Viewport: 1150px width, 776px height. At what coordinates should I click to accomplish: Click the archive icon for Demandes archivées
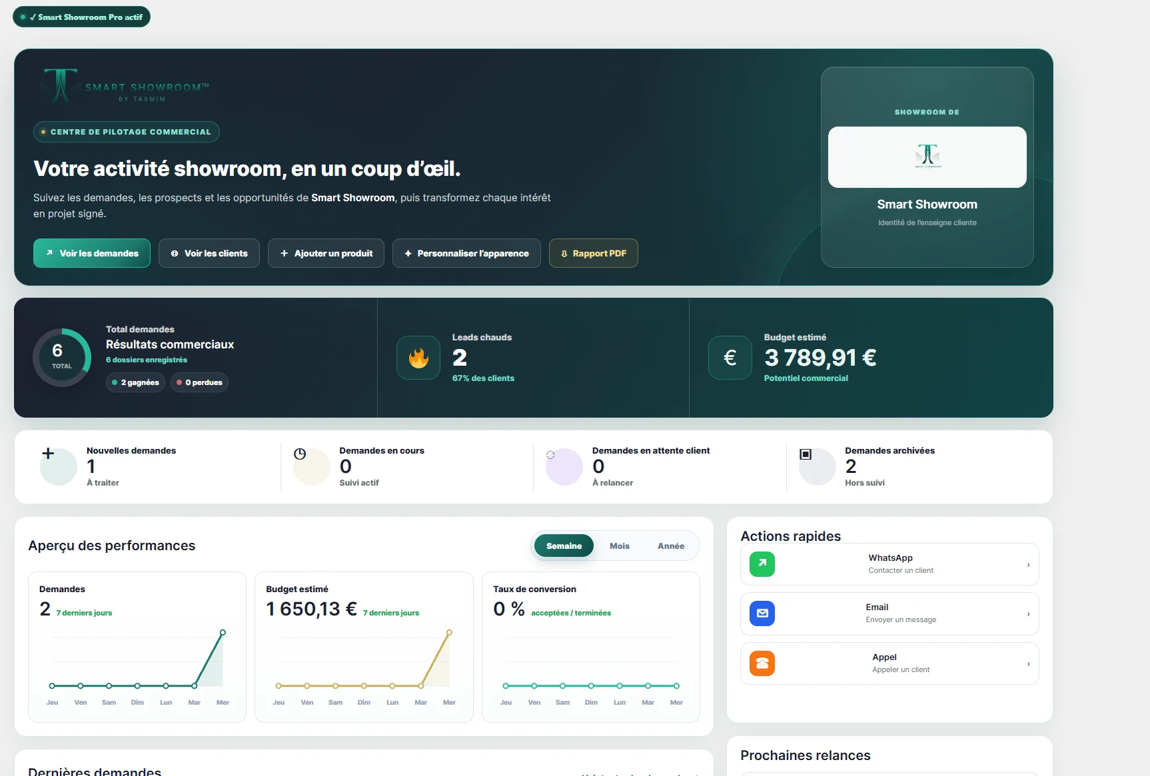(806, 454)
